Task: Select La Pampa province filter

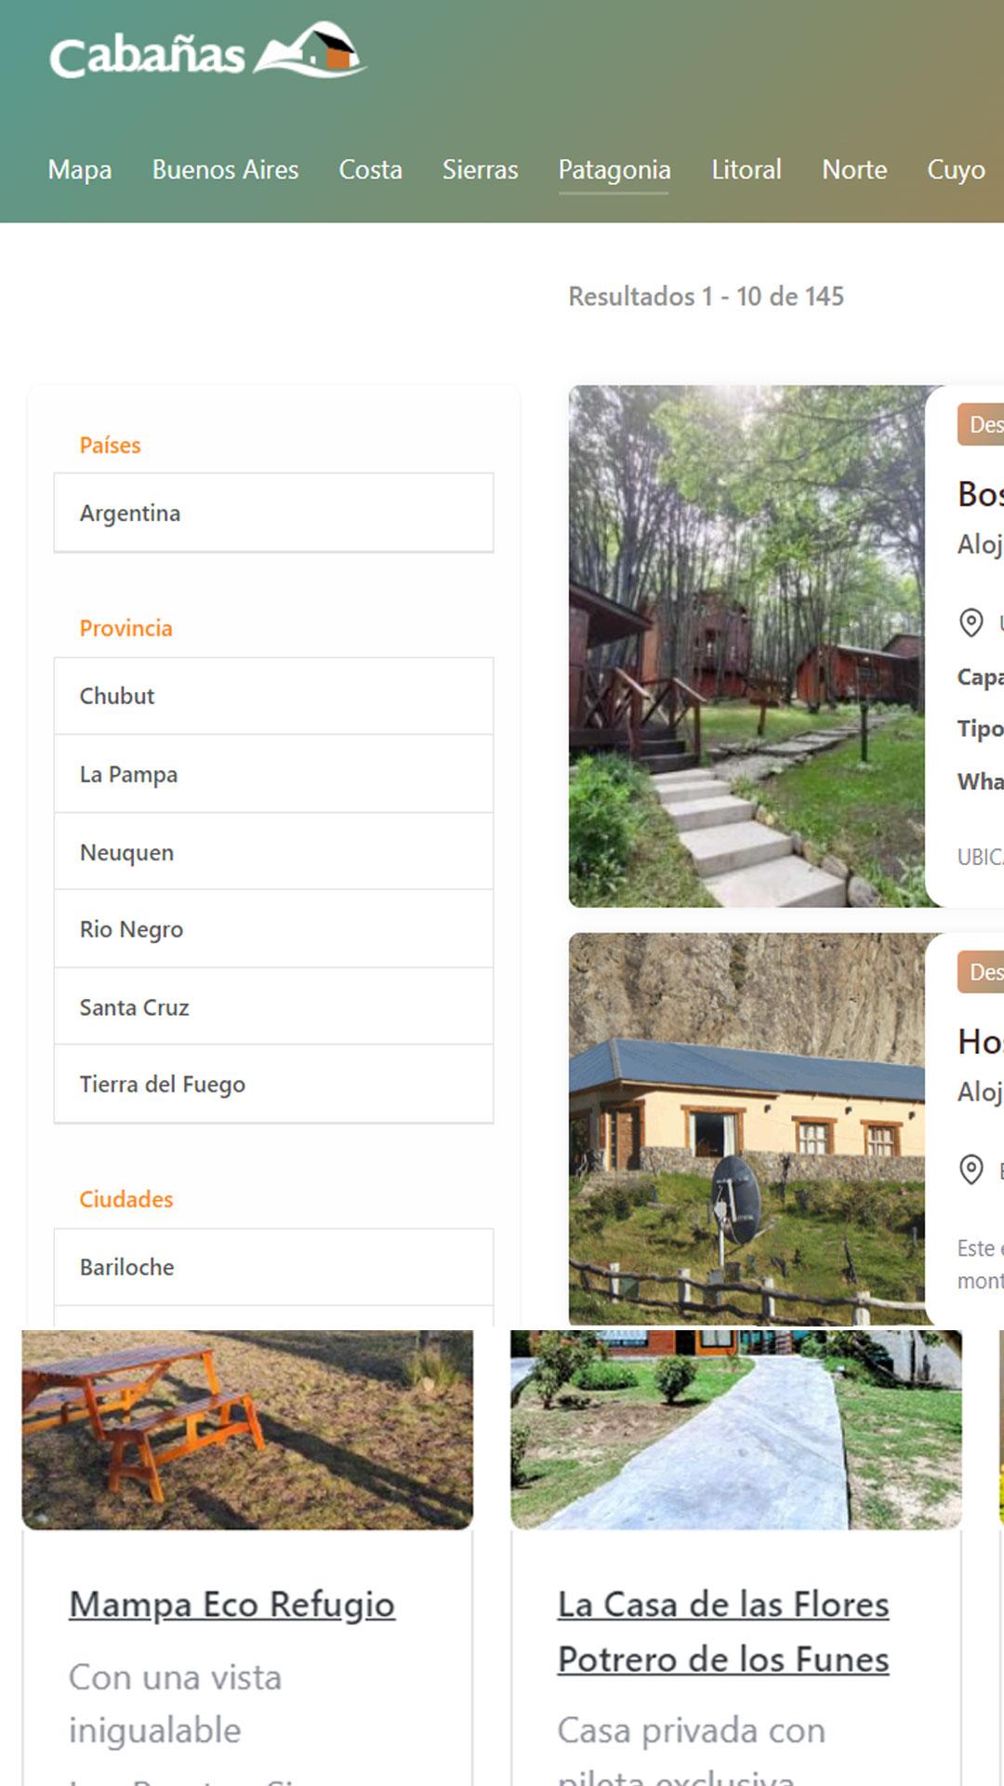Action: point(273,774)
